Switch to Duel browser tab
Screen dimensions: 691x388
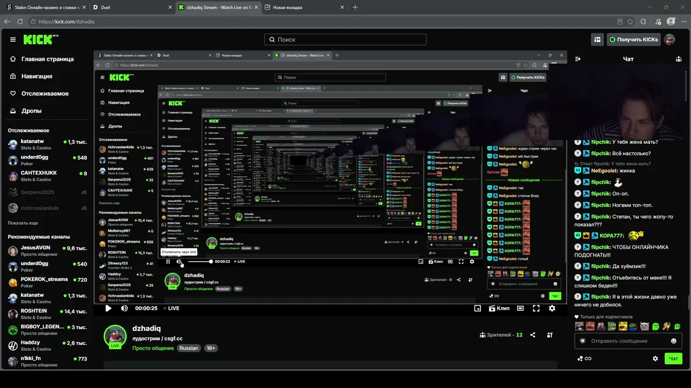click(x=131, y=8)
